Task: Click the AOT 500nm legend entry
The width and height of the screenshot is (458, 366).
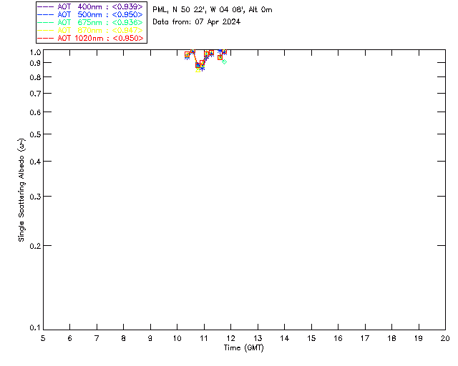Action: (90, 14)
